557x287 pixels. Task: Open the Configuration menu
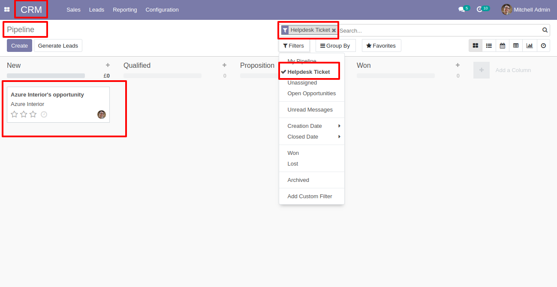(x=162, y=9)
